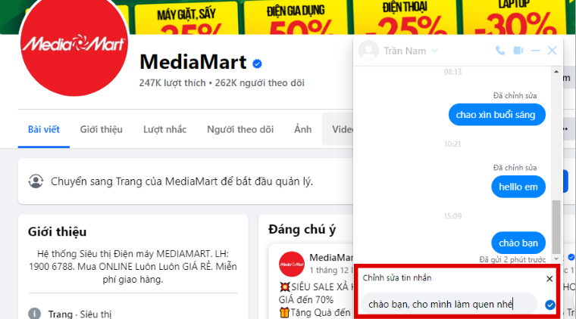Close the Trần Nam chat window
576x319 pixels.
point(552,51)
